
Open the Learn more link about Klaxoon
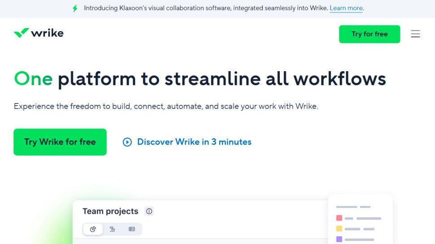(x=346, y=9)
